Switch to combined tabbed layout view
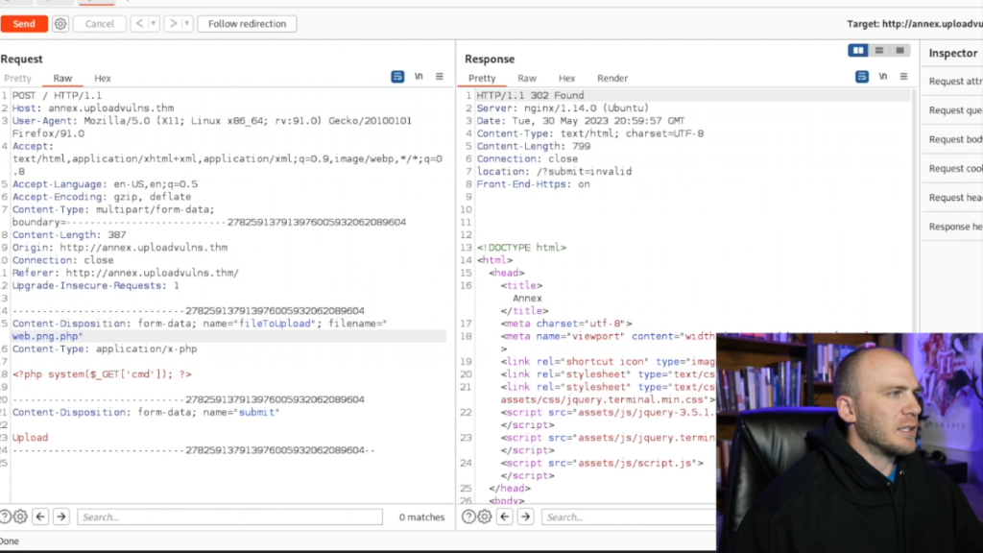This screenshot has height=553, width=983. [899, 51]
